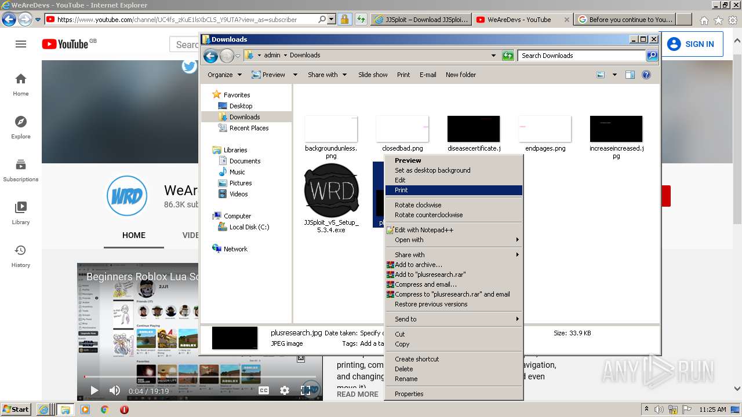Play the featured video
Image resolution: width=742 pixels, height=417 pixels.
pyautogui.click(x=94, y=390)
